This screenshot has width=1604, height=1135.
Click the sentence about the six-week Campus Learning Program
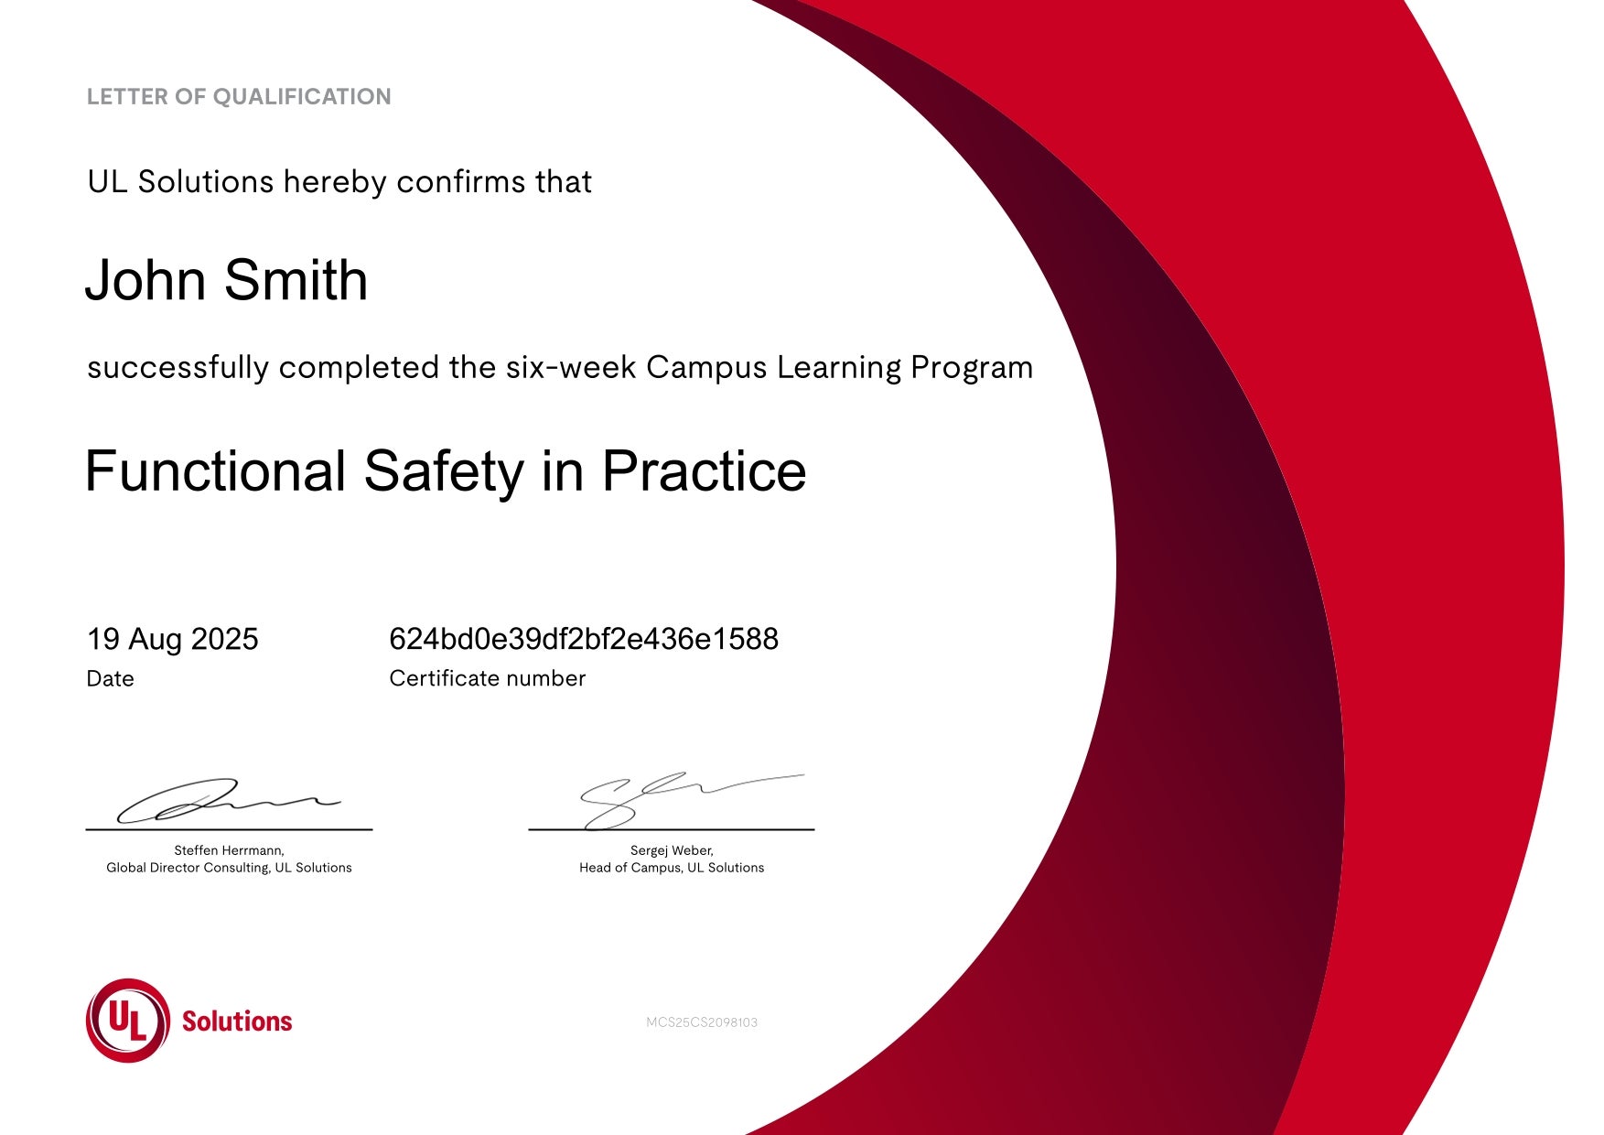click(560, 367)
